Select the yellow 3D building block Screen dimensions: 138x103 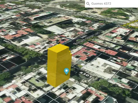(x=59, y=66)
